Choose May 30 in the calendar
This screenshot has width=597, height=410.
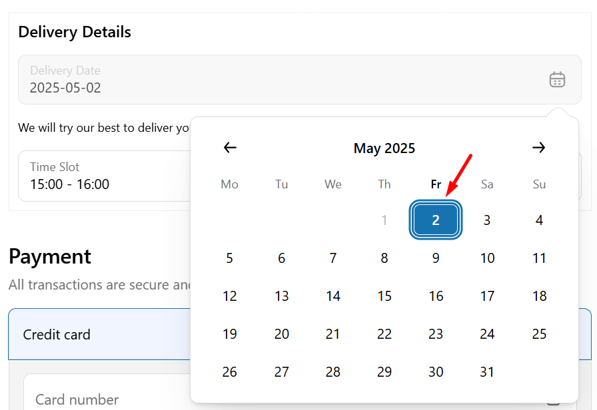(436, 372)
